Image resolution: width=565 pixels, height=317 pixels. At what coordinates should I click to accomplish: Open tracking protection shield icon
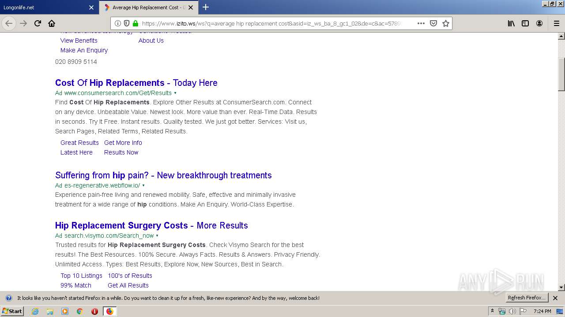127,23
